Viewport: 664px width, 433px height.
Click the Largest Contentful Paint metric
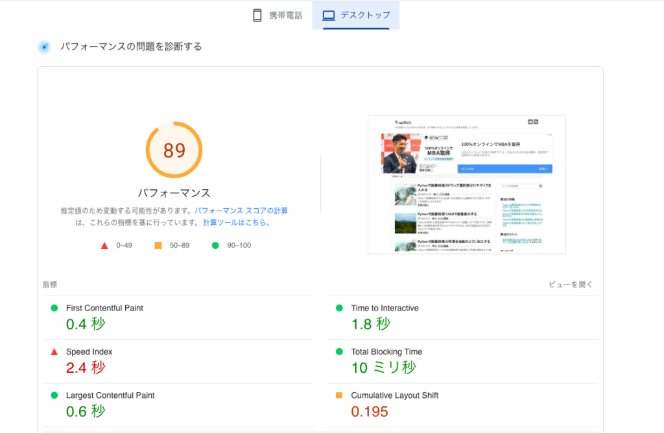pos(110,395)
